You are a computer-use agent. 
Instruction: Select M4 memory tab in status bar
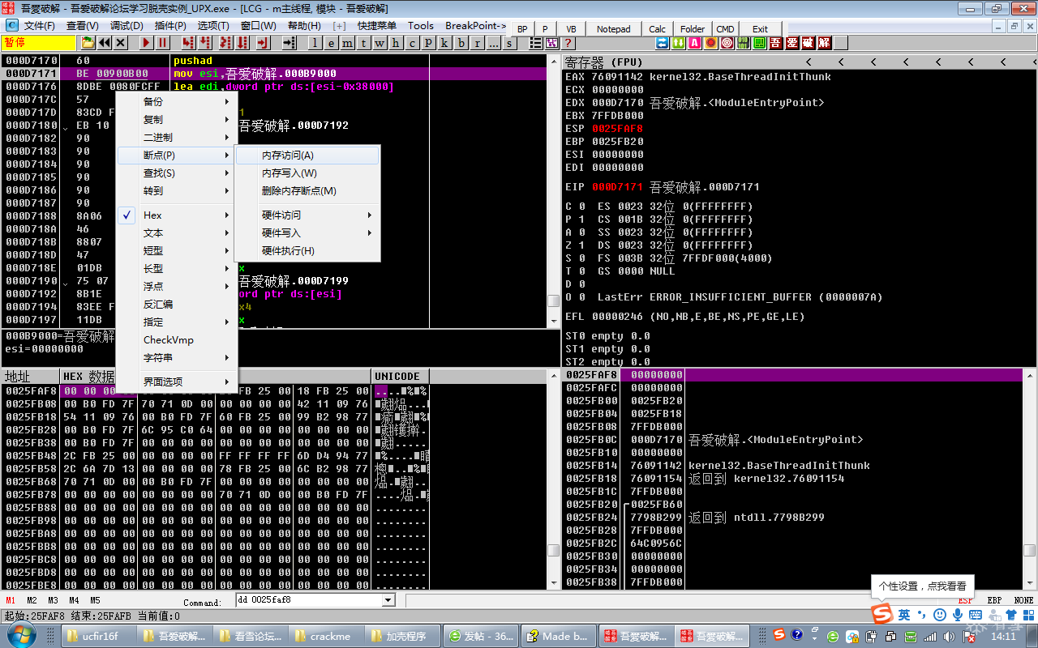[x=74, y=600]
